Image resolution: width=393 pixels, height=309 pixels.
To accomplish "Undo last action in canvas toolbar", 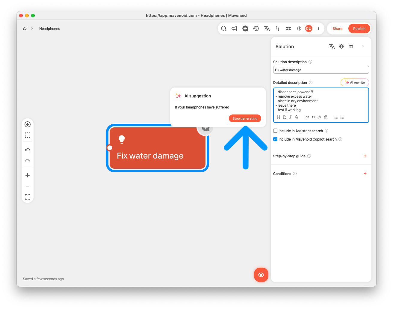I will (x=28, y=150).
